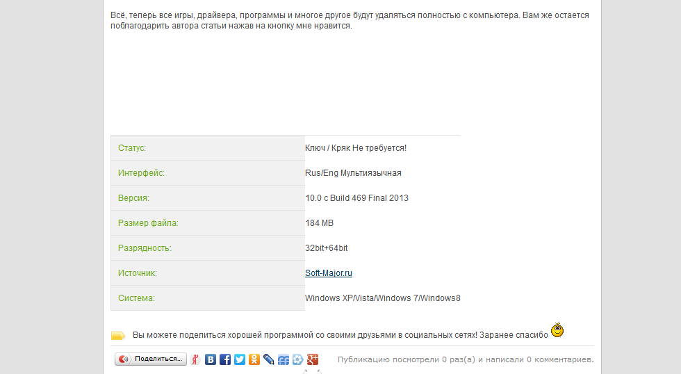Share via the Ya.ru red figure icon
Viewport: 681px width, 374px height.
pyautogui.click(x=195, y=359)
